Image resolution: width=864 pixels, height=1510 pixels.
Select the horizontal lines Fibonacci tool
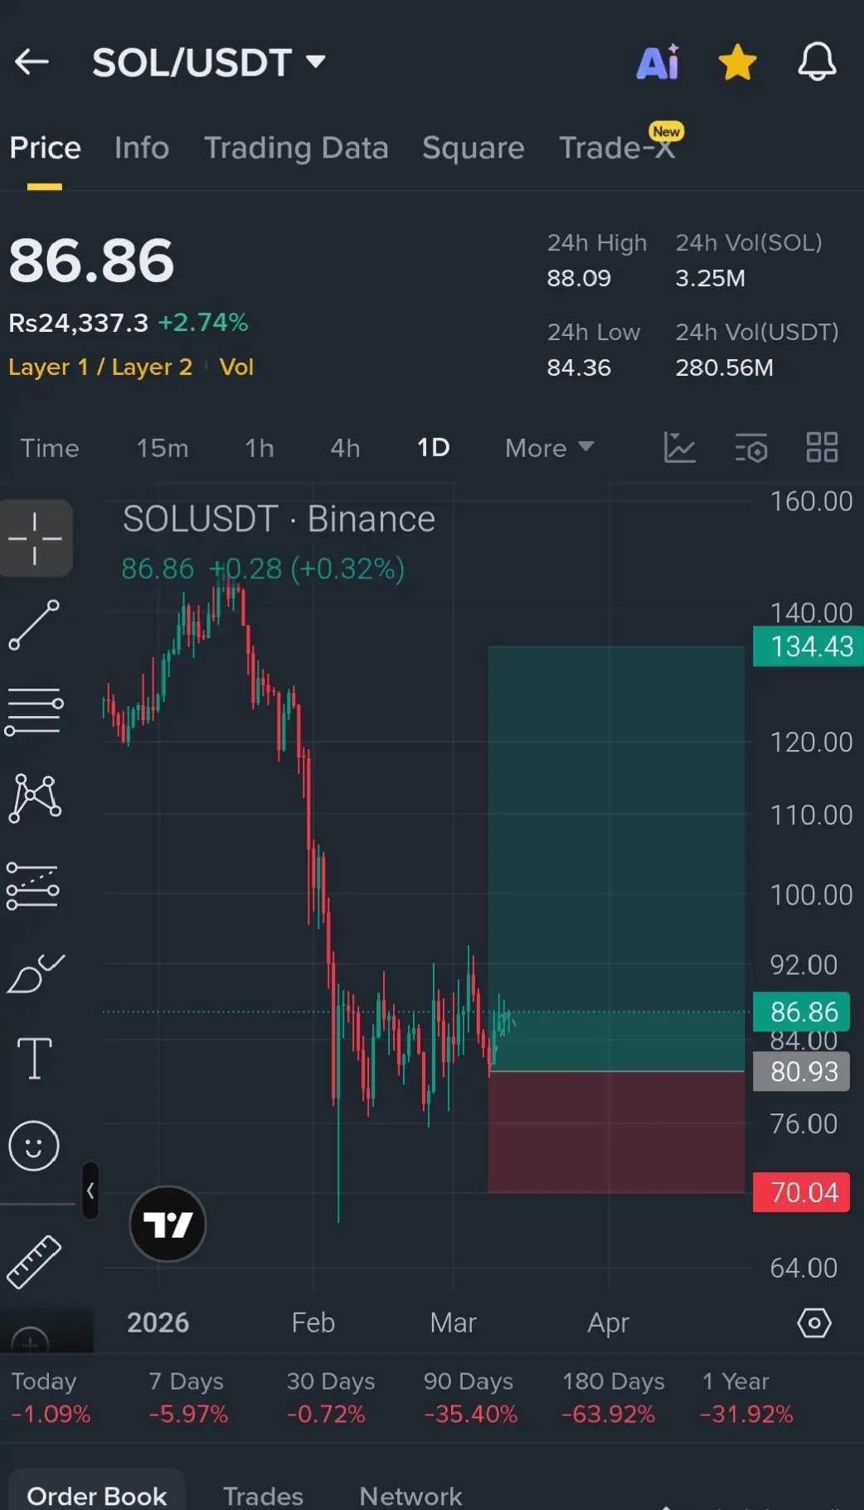pyautogui.click(x=34, y=711)
